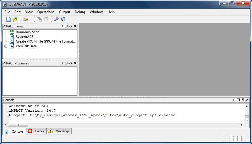Click the auto_project.ipf created console line
The height and width of the screenshot is (144, 252).
click(93, 115)
